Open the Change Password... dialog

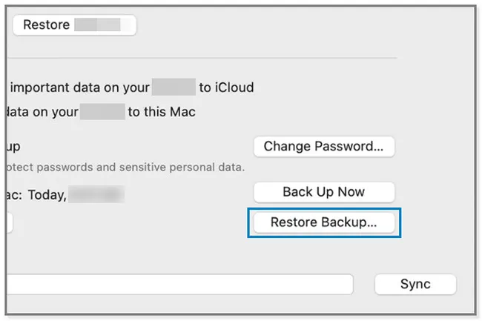point(324,147)
